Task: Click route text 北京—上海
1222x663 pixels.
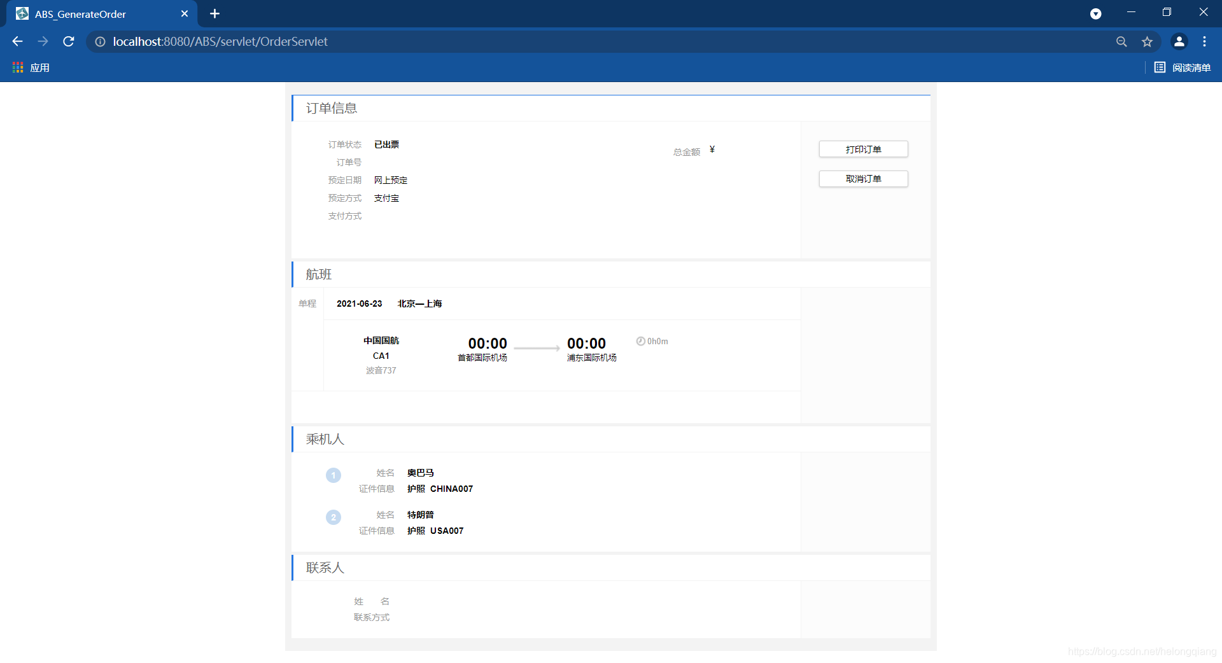Action: click(x=419, y=304)
